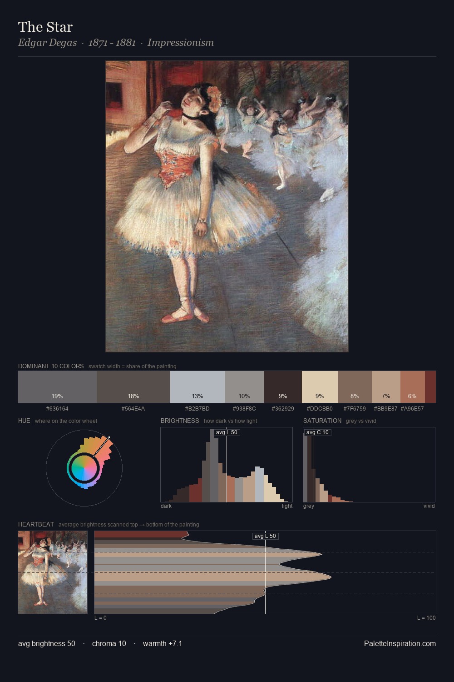Image resolution: width=454 pixels, height=682 pixels.
Task: Click 'avg brightness 50' in the footer
Action: click(x=47, y=643)
